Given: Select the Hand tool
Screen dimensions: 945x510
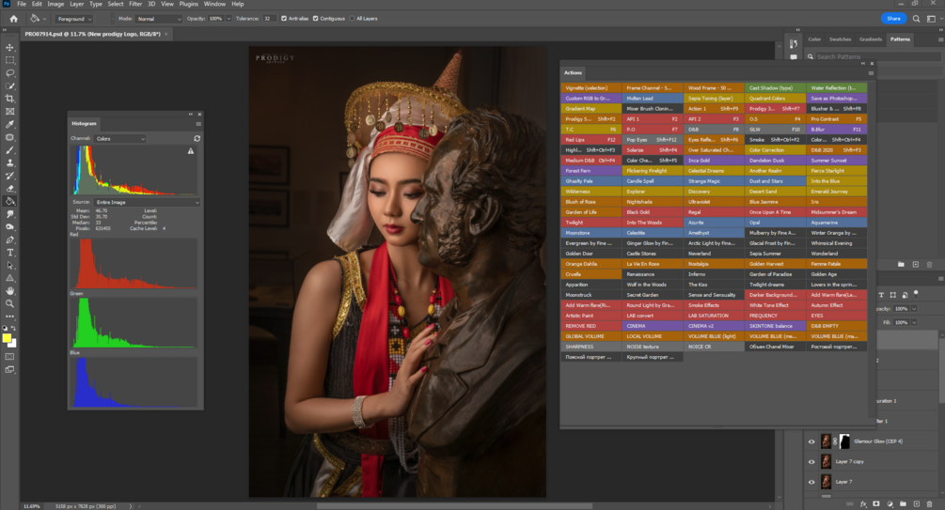Looking at the screenshot, I should click(10, 291).
